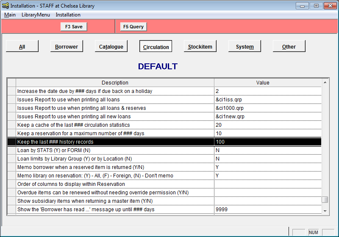The height and width of the screenshot is (237, 339).
Task: Open the Main menu
Action: (x=10, y=15)
